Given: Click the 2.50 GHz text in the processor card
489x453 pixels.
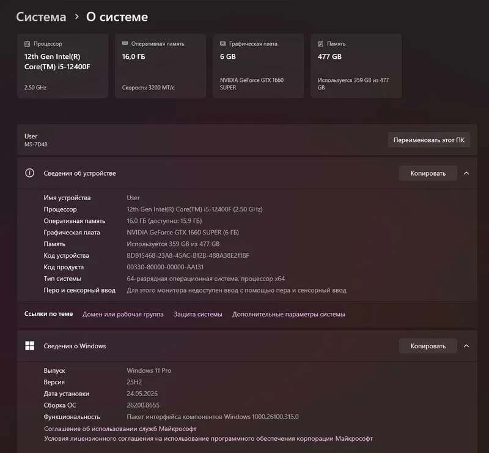Looking at the screenshot, I should coord(35,88).
